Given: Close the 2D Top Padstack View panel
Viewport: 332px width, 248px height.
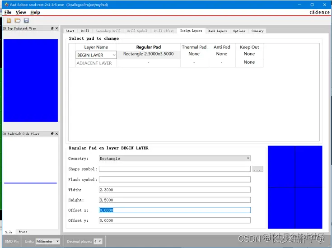Looking at the screenshot, I should [57, 28].
